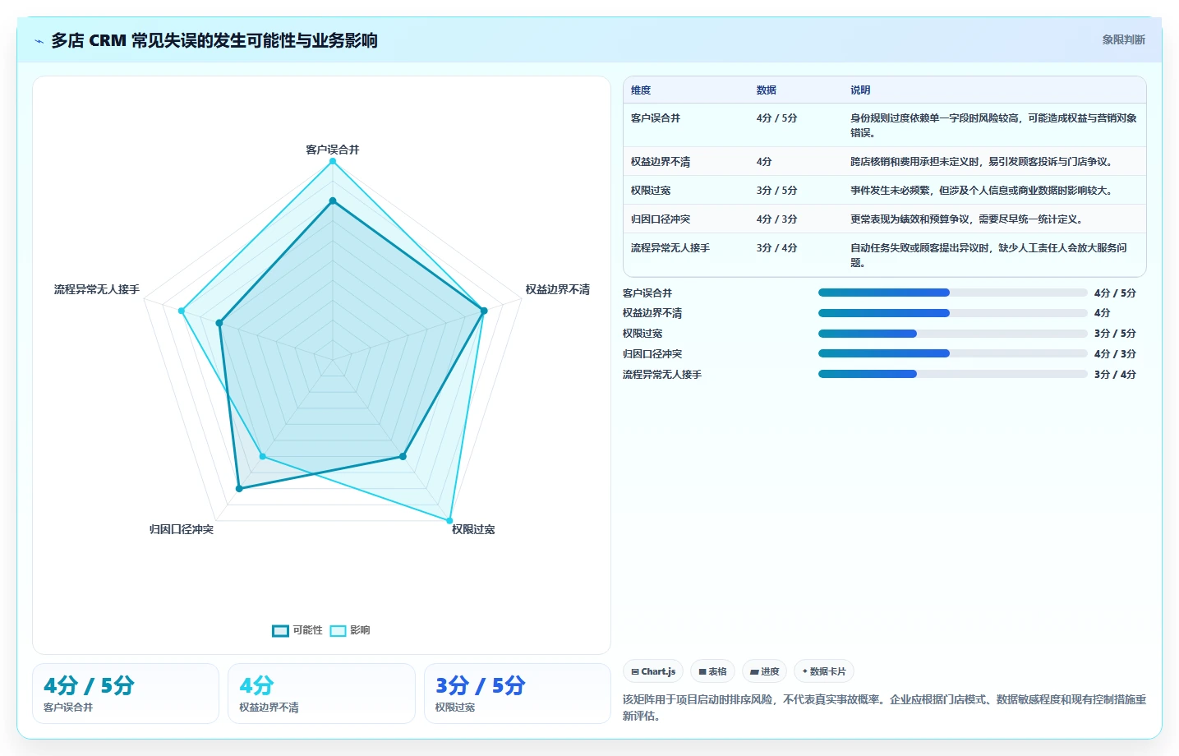Click the 影响 legend color box
Viewport: 1179px width, 756px height.
tap(338, 630)
